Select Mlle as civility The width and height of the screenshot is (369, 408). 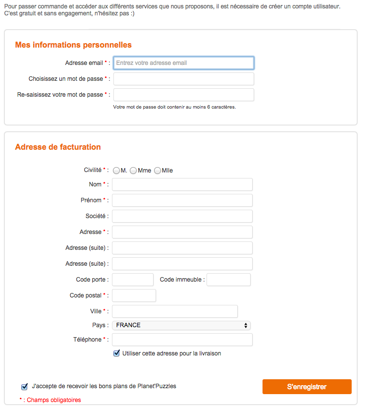point(158,171)
